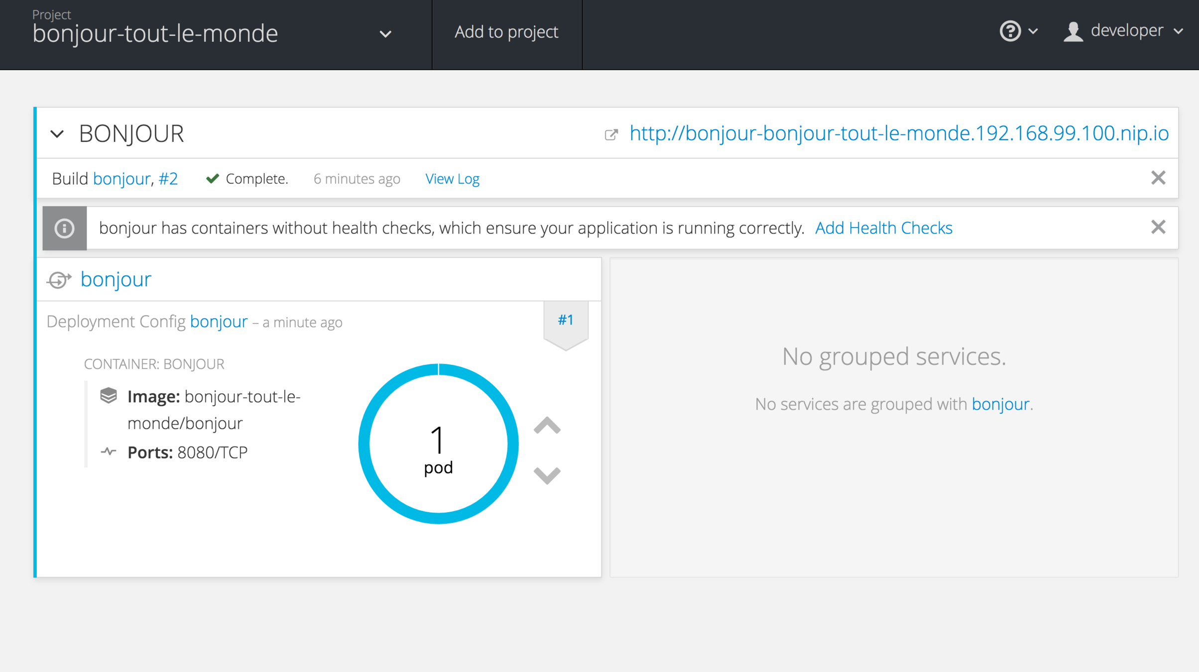Image resolution: width=1199 pixels, height=672 pixels.
Task: Click the bonjour service routing icon
Action: (x=59, y=280)
